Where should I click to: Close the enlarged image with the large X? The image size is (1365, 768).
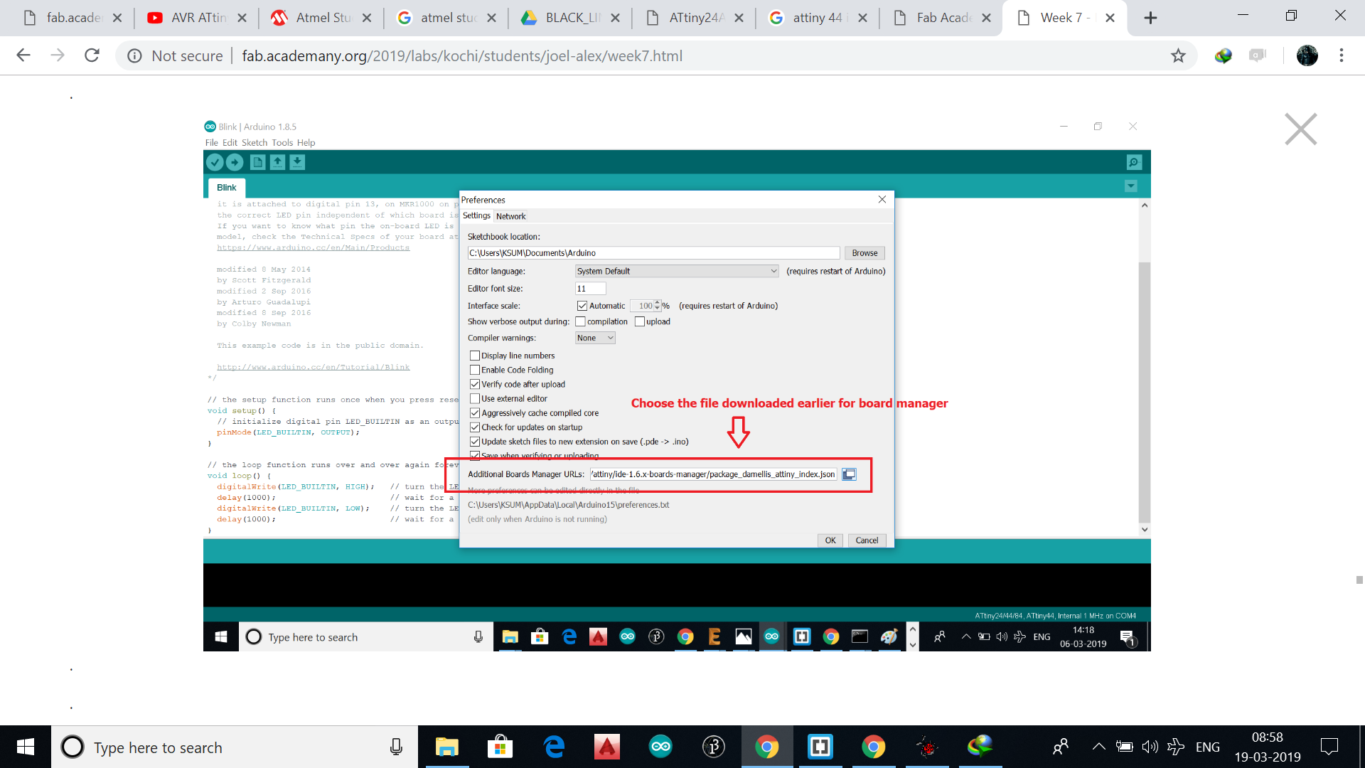click(1300, 129)
